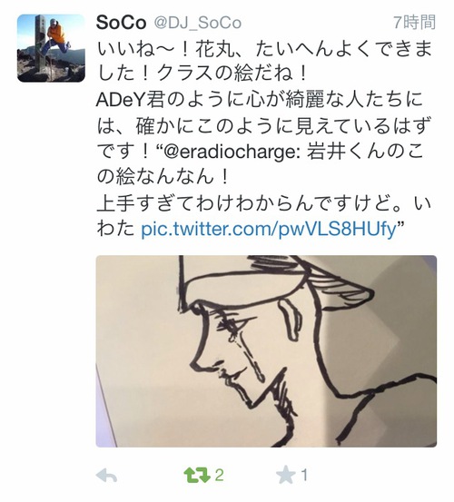The width and height of the screenshot is (454, 502).
Task: Select the tweet's first line starting いいね〜
Action: click(264, 49)
